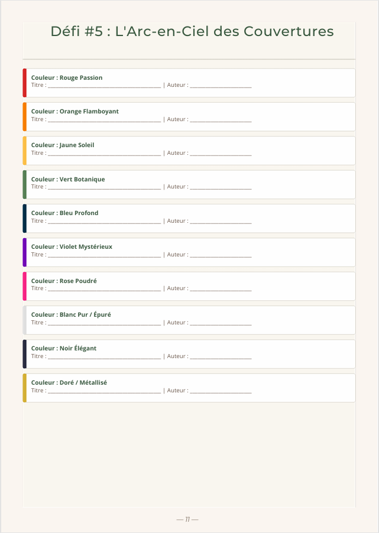379x533 pixels.
Task: Select the gold Doré / Métallisé strip
Action: pos(24,388)
